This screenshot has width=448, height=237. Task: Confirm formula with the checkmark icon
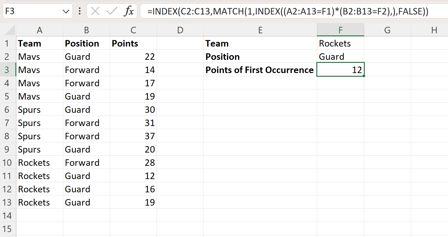(111, 11)
